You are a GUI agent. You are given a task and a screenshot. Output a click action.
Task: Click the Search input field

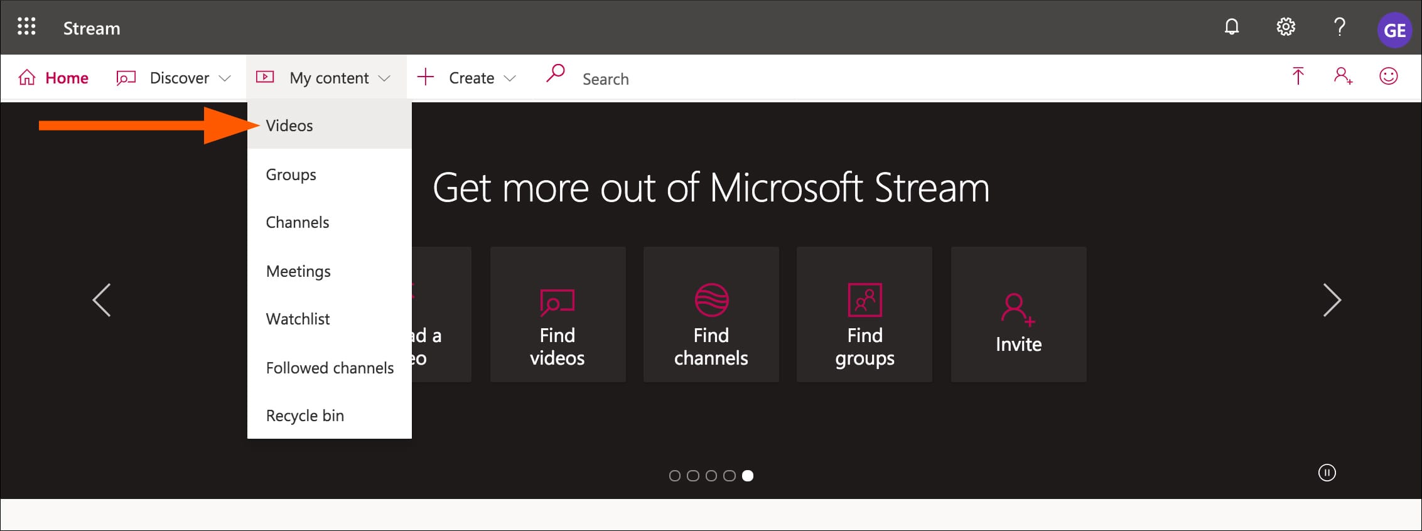click(x=691, y=79)
